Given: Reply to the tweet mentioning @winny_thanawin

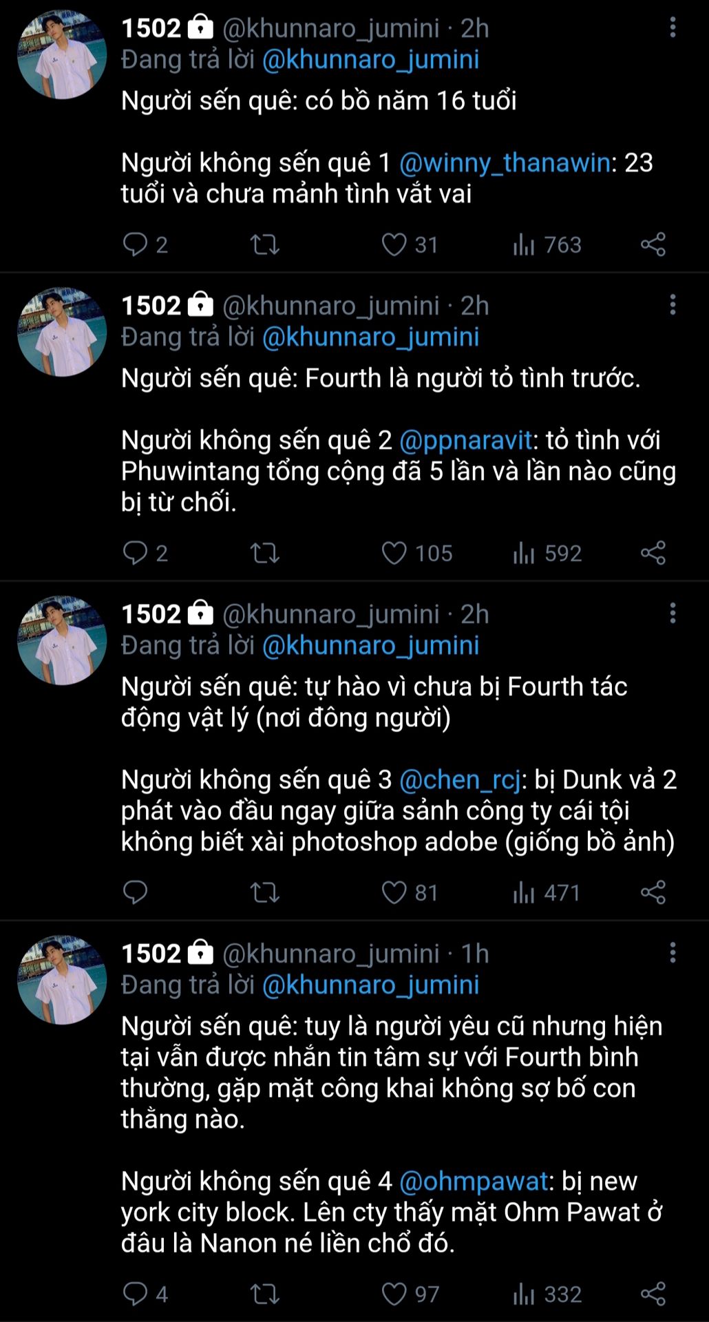Looking at the screenshot, I should coord(135,244).
